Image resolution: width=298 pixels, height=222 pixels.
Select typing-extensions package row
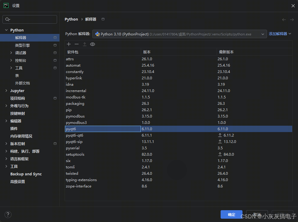click(x=178, y=180)
